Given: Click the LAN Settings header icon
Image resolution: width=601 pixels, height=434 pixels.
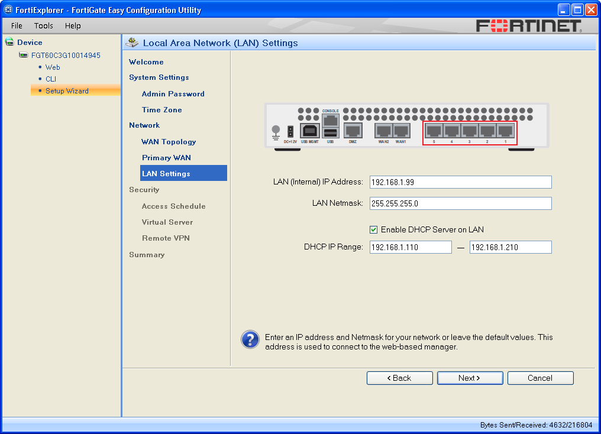Looking at the screenshot, I should tap(133, 43).
